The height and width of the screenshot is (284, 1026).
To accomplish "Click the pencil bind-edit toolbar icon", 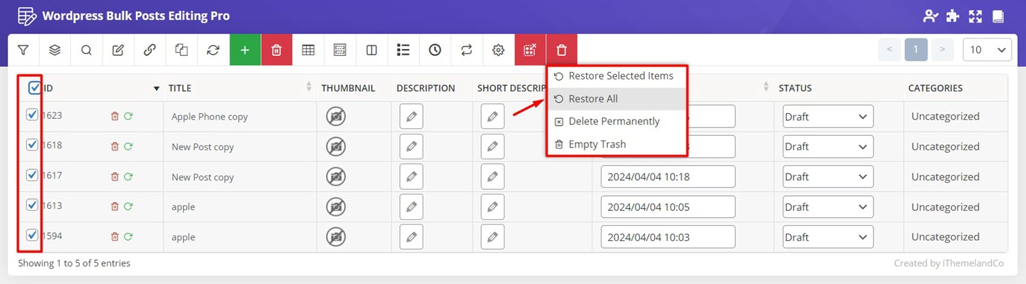I will tap(118, 50).
